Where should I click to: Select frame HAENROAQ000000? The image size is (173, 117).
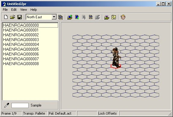[30, 25]
